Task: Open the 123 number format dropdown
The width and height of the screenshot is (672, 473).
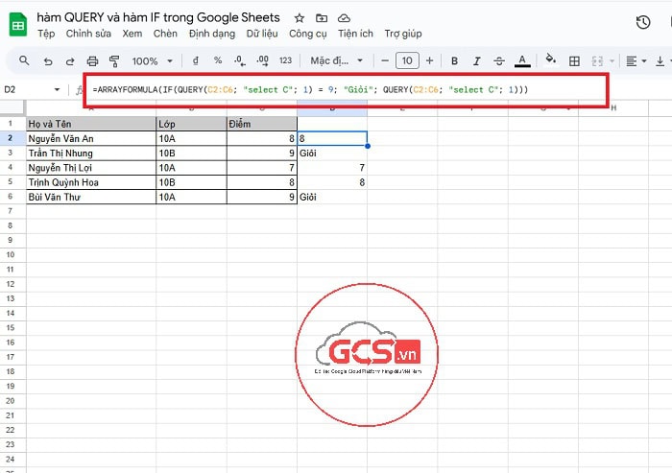Action: (284, 61)
